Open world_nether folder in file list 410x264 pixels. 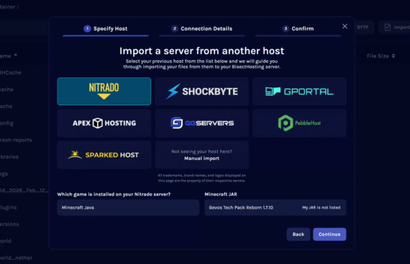(x=16, y=258)
